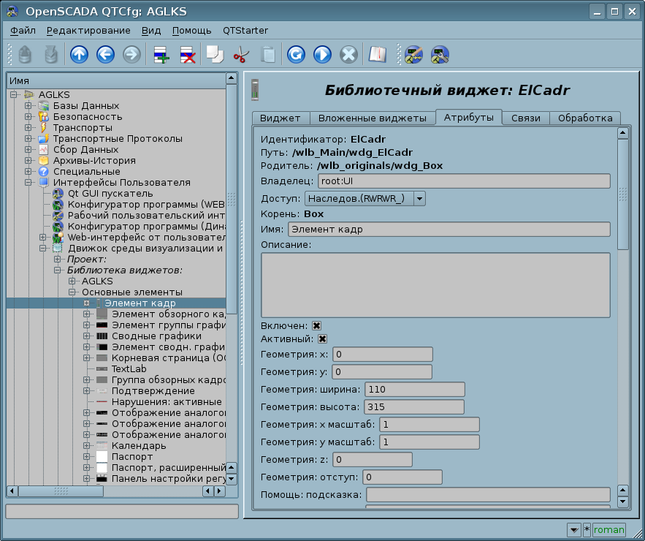Click the Back arrow toolbar icon
Screen dimensions: 645x541
[x=105, y=55]
